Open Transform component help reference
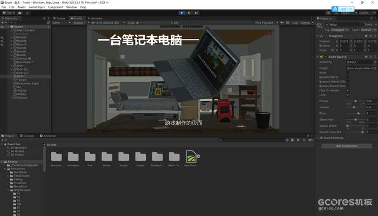This screenshot has width=378, height=216. (366, 36)
